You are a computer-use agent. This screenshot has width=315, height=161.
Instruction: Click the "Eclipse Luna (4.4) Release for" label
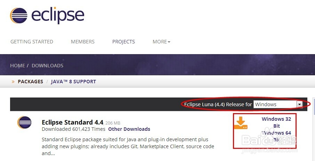pos(218,104)
